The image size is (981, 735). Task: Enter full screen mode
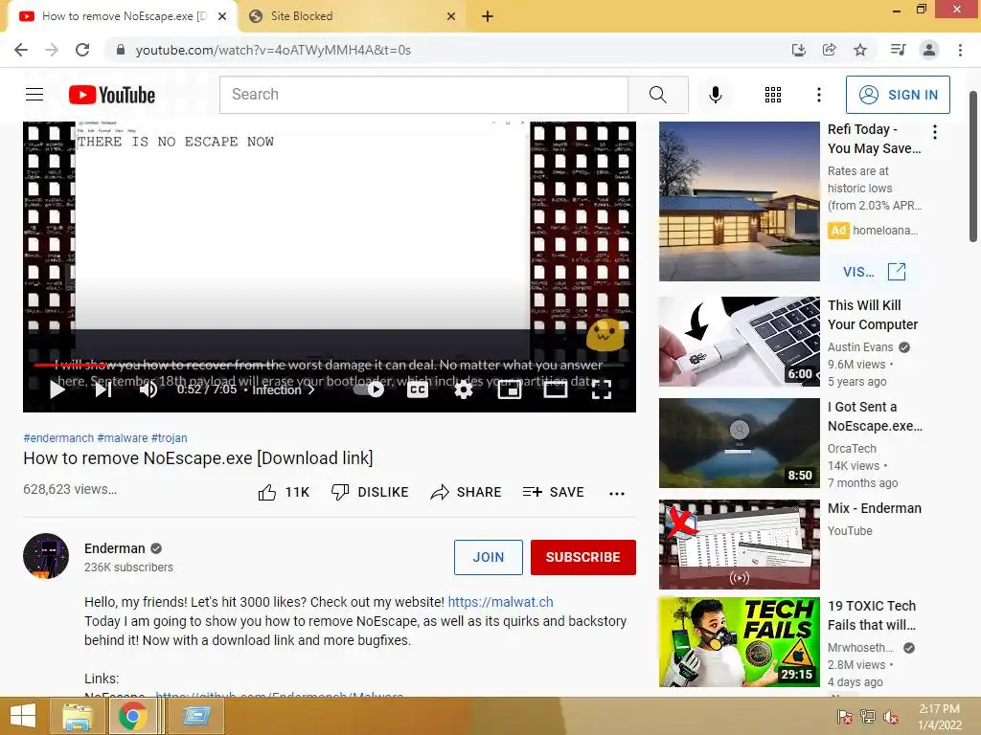602,390
